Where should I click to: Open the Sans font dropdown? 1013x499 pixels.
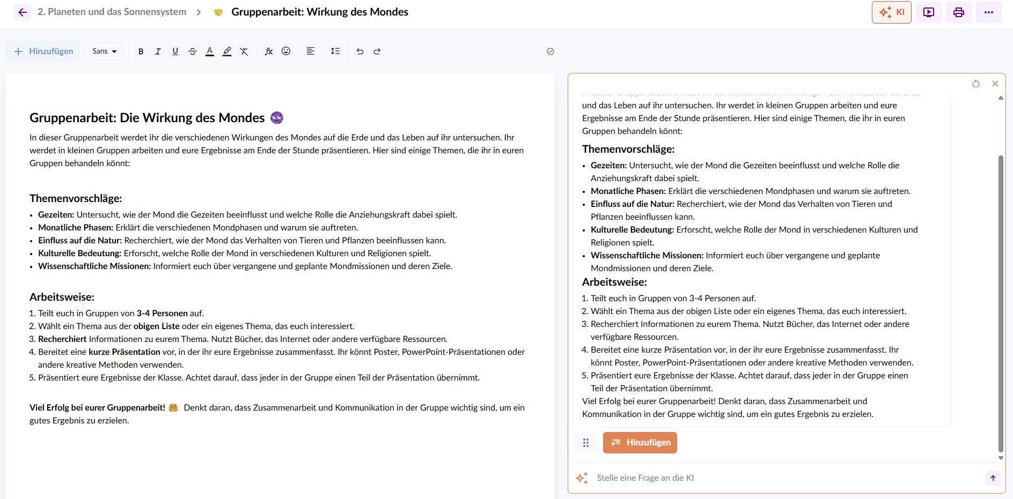click(105, 51)
